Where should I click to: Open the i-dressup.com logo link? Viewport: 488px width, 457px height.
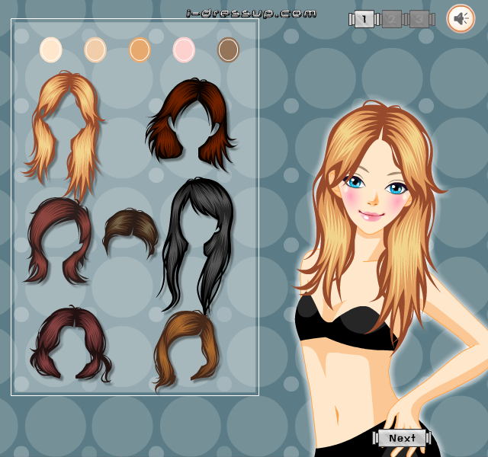(251, 14)
